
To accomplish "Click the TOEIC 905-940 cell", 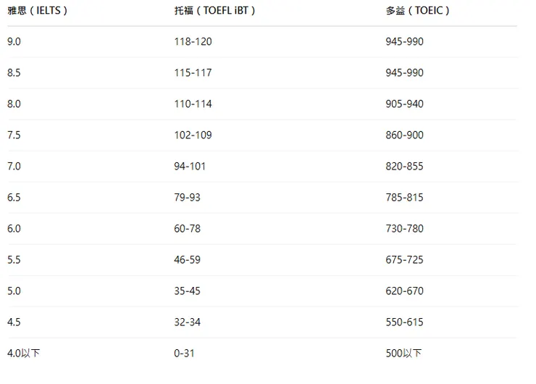I will pos(405,104).
